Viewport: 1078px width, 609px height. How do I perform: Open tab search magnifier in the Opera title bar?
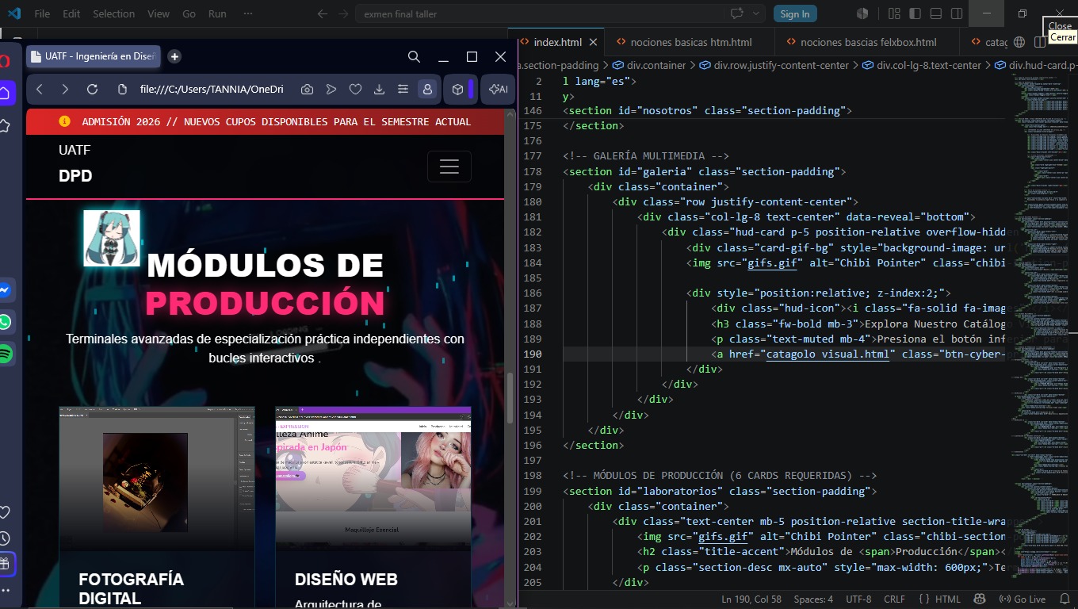(414, 56)
